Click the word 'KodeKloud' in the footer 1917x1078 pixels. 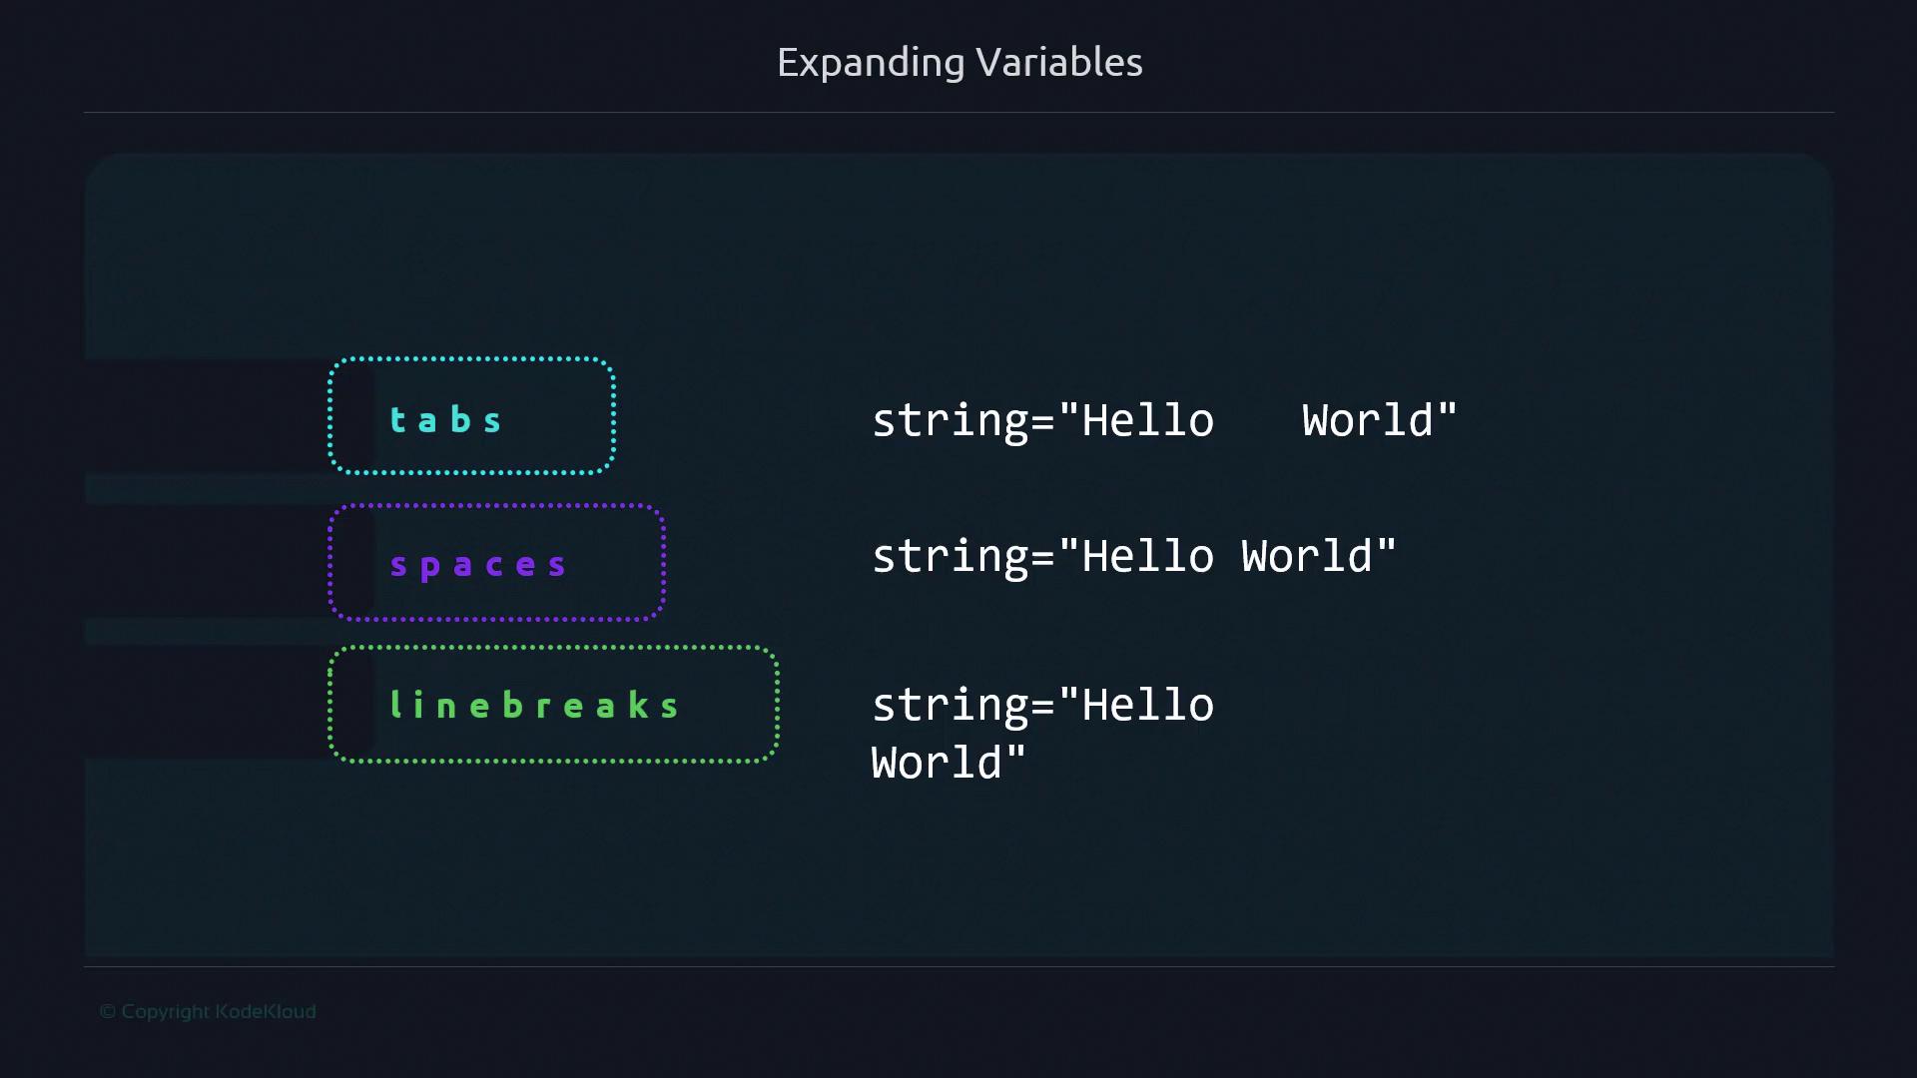[266, 1011]
